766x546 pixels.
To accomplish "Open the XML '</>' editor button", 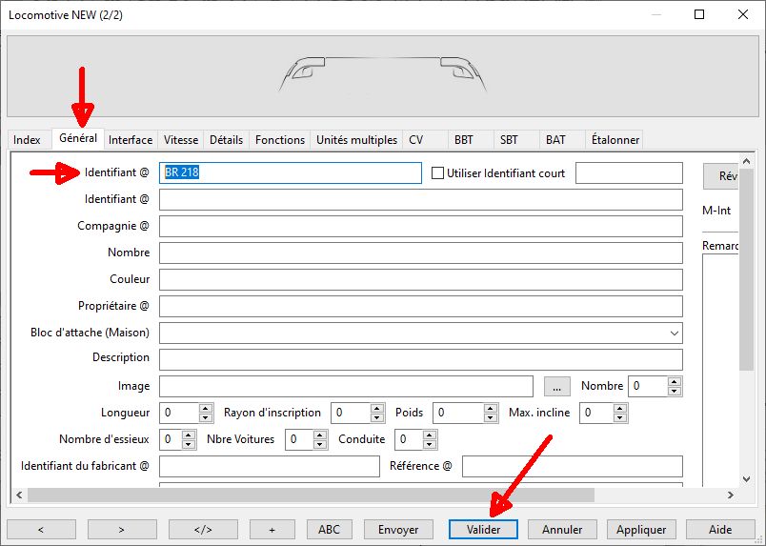I will 203,530.
